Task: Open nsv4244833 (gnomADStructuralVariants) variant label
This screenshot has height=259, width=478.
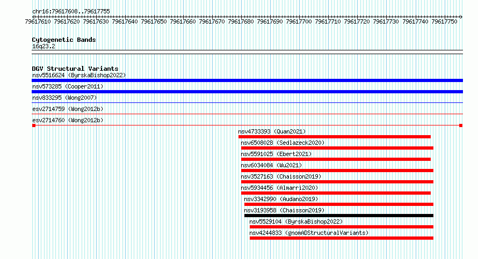Action: point(309,233)
